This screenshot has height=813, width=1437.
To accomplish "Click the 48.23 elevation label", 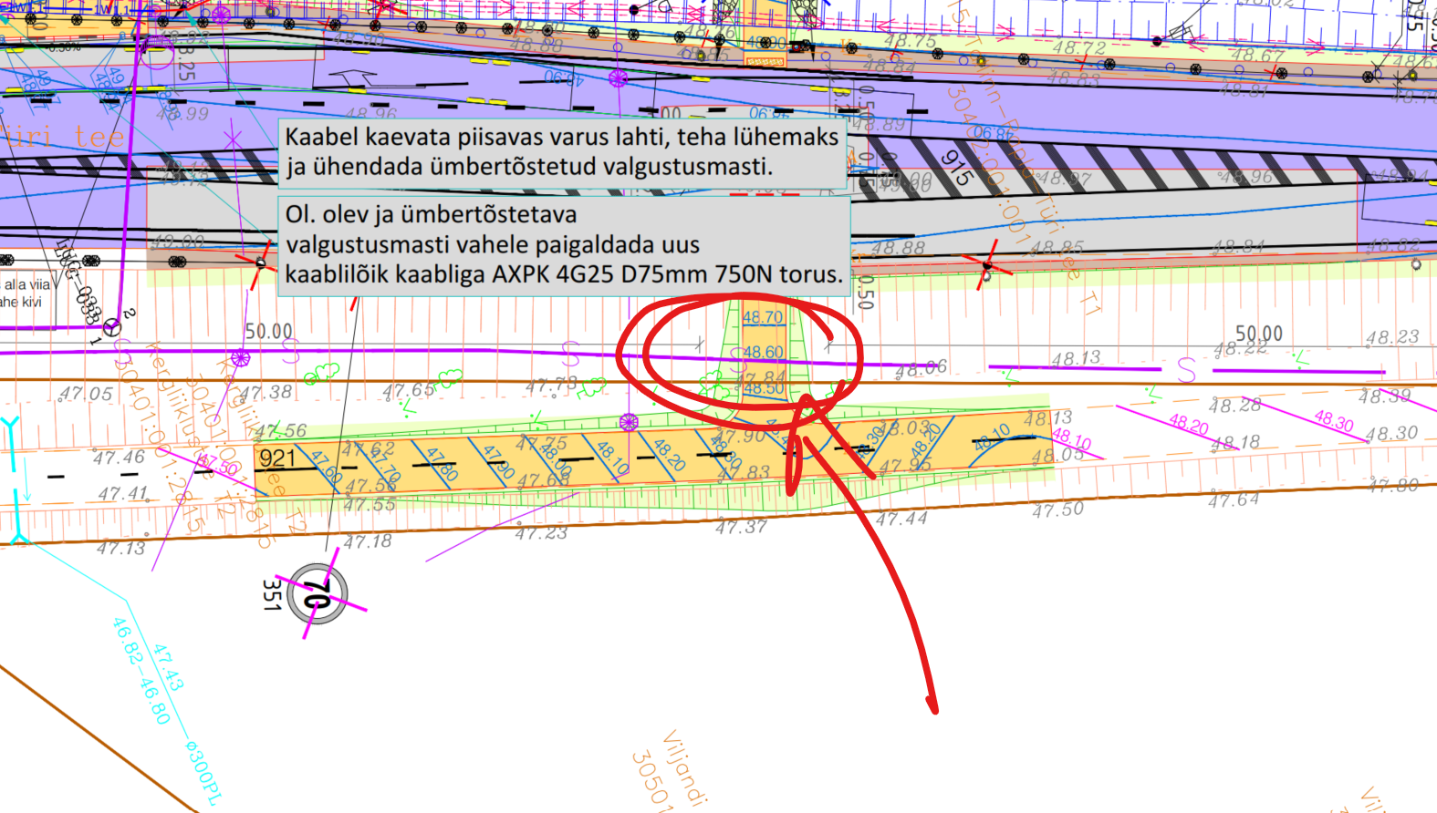I will [1391, 337].
